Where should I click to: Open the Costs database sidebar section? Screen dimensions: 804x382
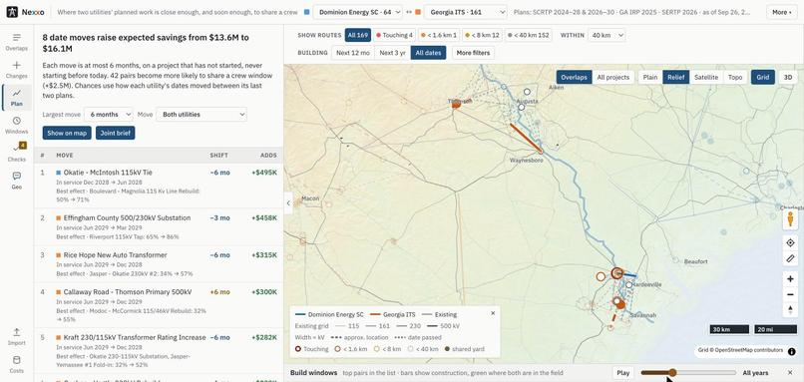coord(17,364)
